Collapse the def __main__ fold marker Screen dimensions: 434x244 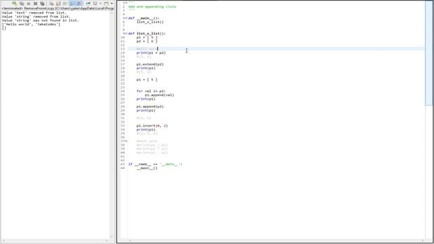point(126,18)
